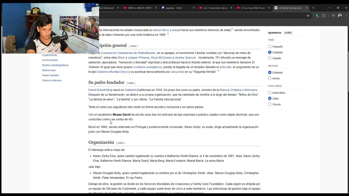
Task: Jump to Relatos autobiográficos in sidebar
Action: click(x=55, y=65)
